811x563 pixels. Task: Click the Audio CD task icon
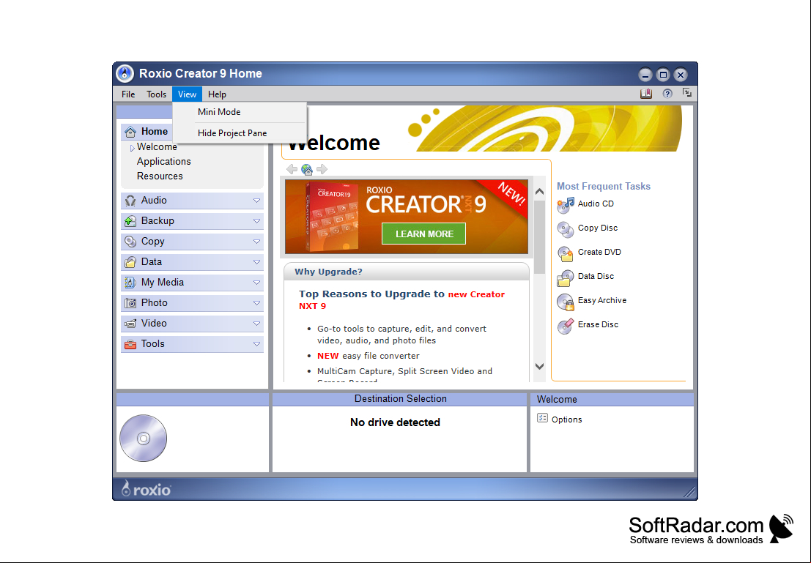point(566,205)
